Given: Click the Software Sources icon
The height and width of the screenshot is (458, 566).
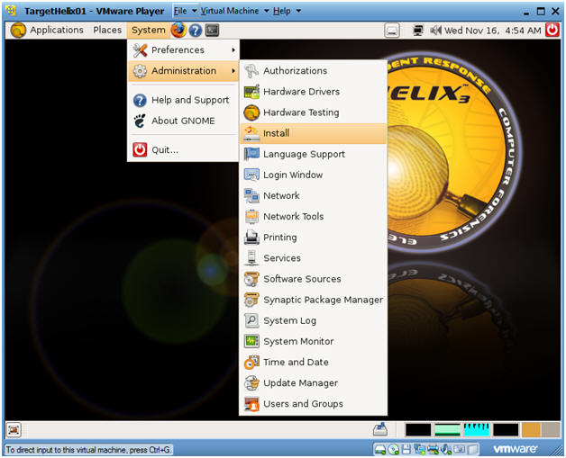Looking at the screenshot, I should pos(251,279).
